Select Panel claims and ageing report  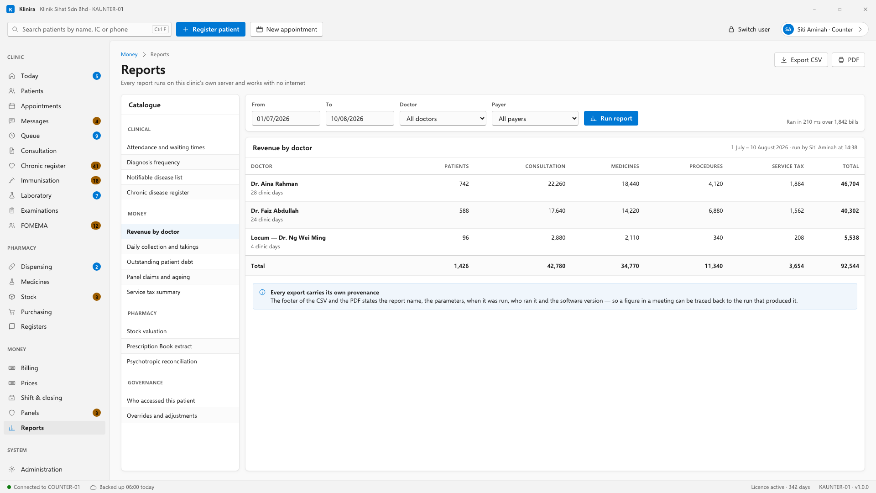point(180,277)
